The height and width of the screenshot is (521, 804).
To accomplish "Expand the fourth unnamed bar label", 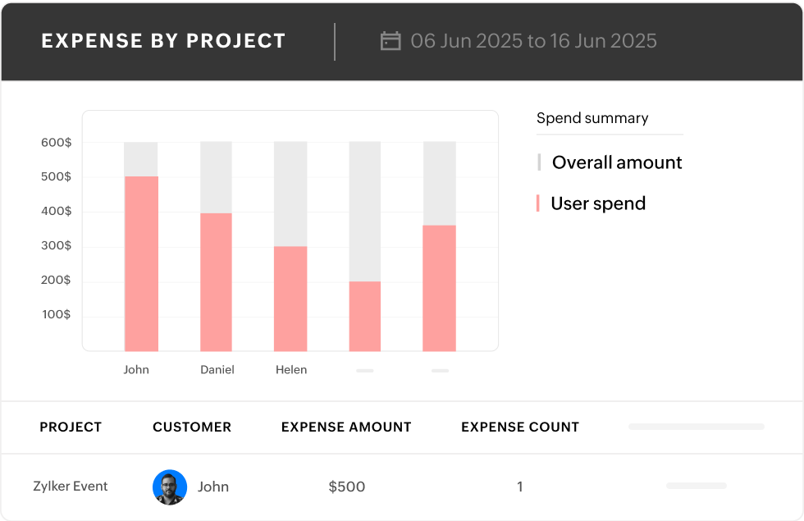I will tap(363, 370).
